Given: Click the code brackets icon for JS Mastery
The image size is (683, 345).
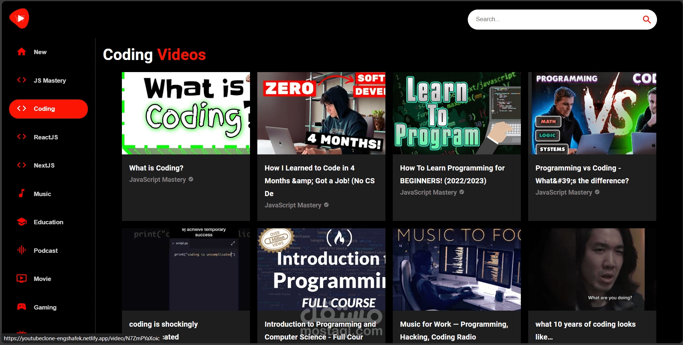Looking at the screenshot, I should click(21, 80).
